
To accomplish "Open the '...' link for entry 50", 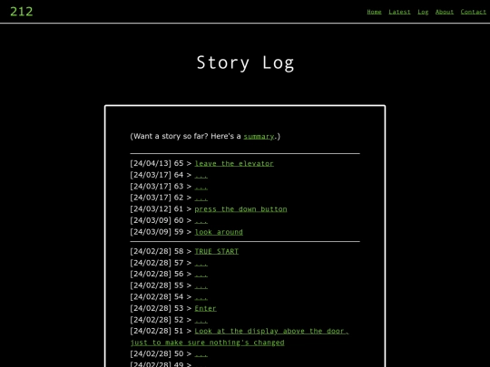I will [x=201, y=354].
